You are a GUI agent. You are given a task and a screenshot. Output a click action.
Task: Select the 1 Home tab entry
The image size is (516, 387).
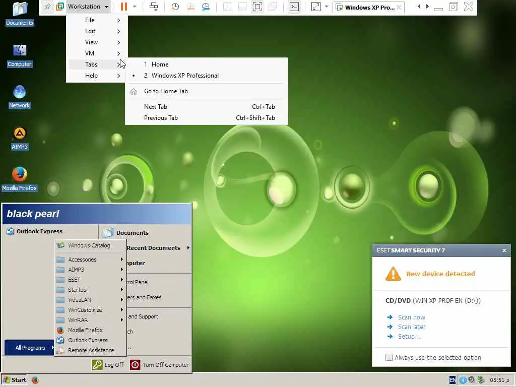[x=206, y=64]
